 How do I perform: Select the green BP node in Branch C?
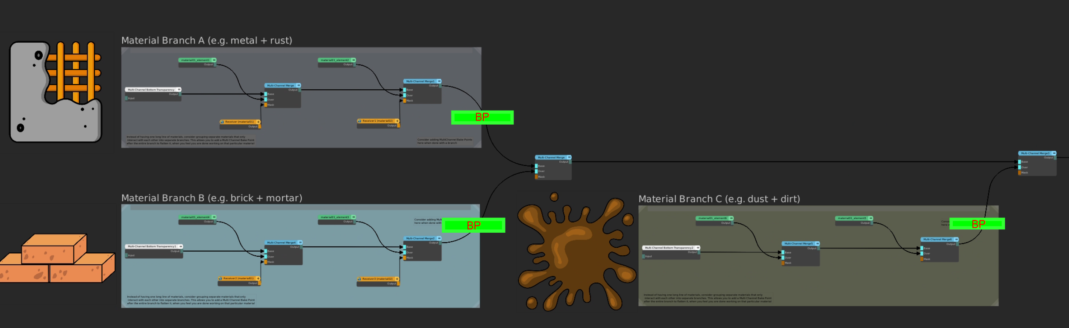(977, 224)
